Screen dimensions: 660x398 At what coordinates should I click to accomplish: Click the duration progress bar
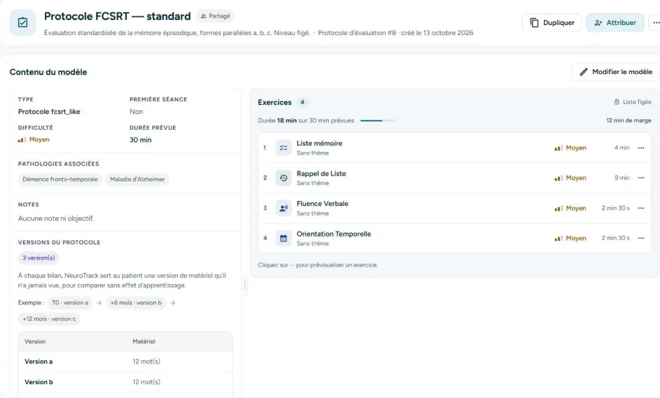click(x=378, y=121)
